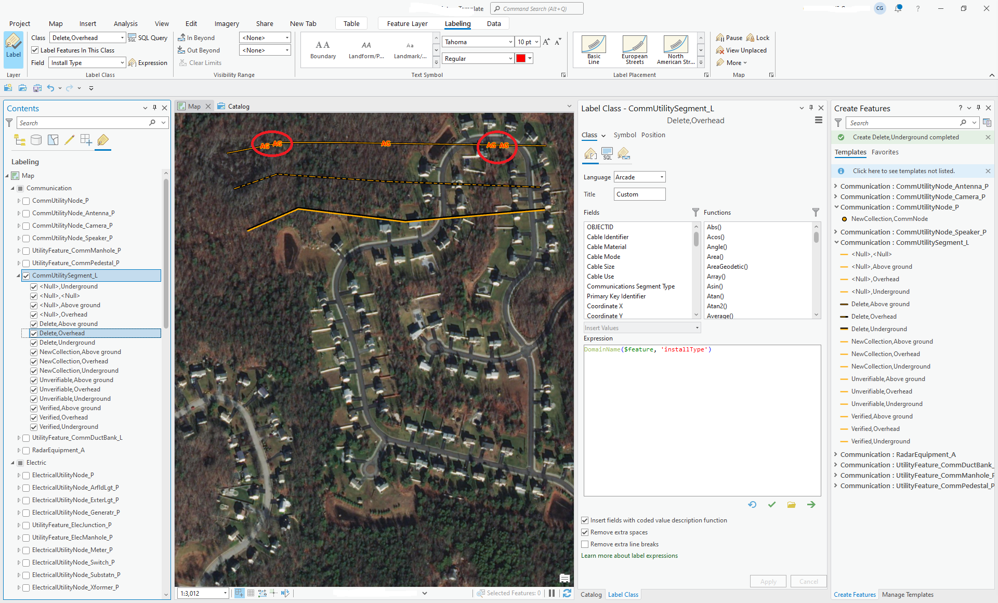
Task: Increase the label font size icon
Action: tap(546, 42)
